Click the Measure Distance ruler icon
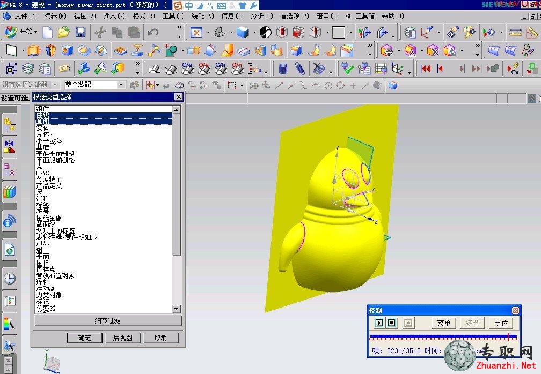This screenshot has width=541, height=374. [515, 33]
